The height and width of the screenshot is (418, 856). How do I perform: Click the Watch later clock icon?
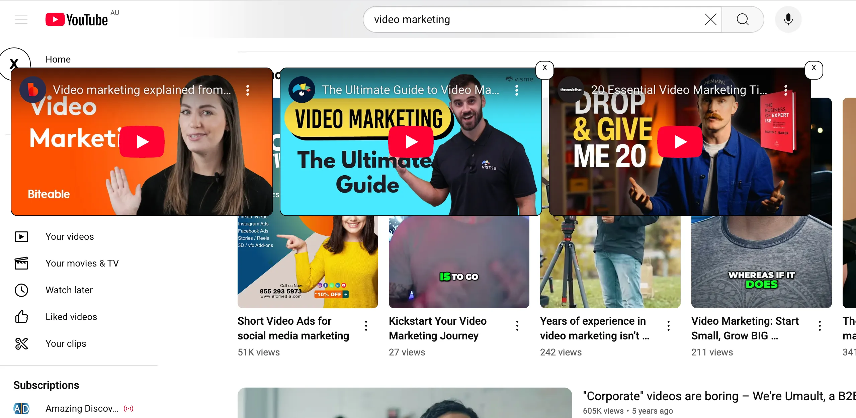point(21,290)
